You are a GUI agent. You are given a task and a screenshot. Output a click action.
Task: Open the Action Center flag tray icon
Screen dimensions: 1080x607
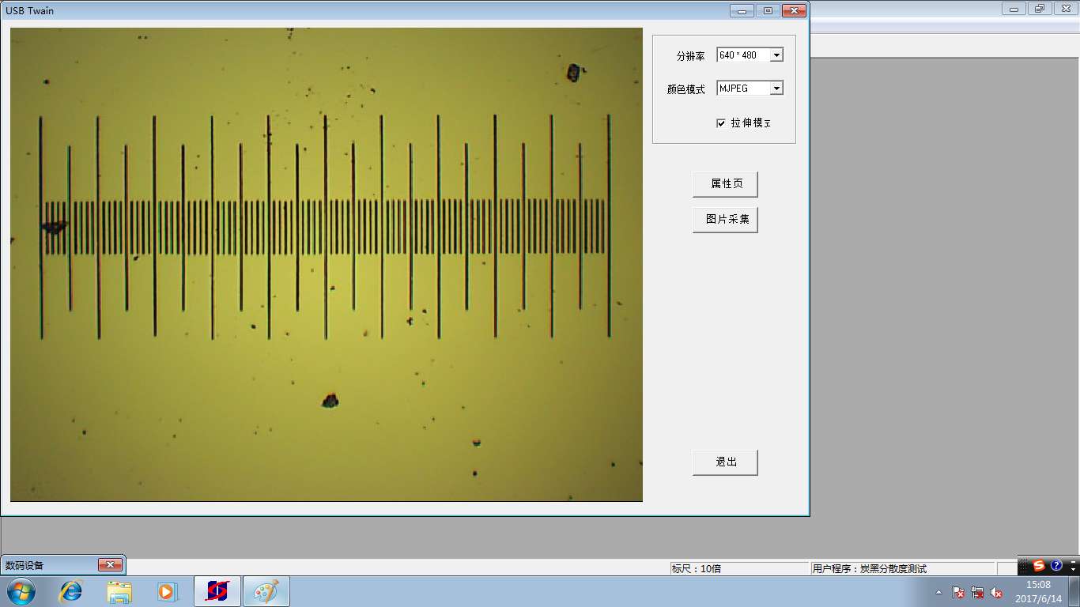click(x=958, y=592)
